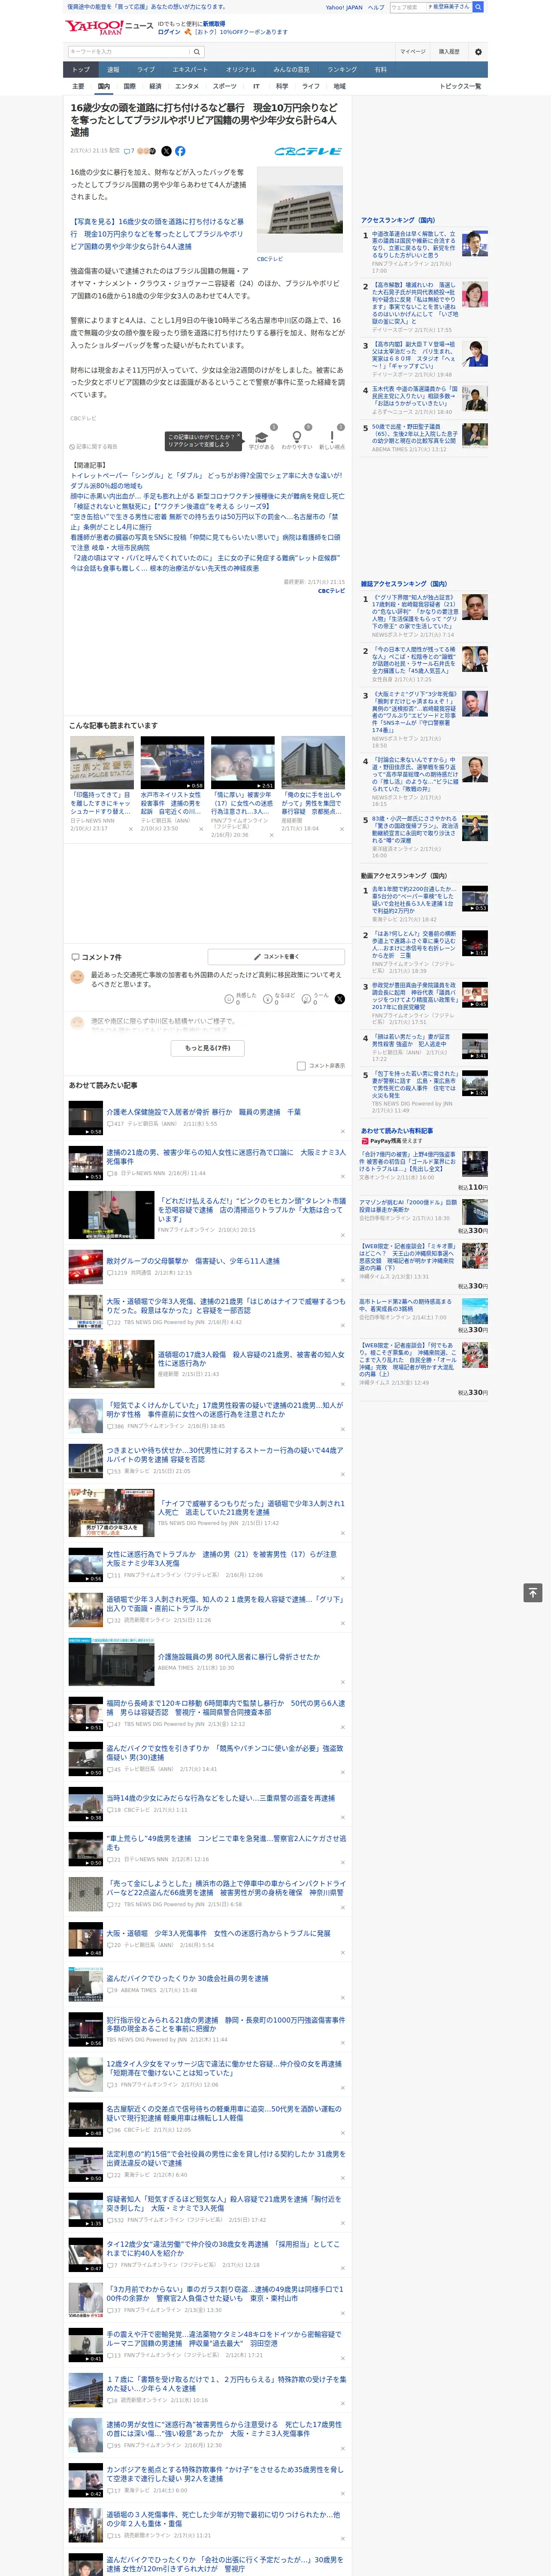Select the 主要 category
This screenshot has width=551, height=2576.
coord(78,86)
